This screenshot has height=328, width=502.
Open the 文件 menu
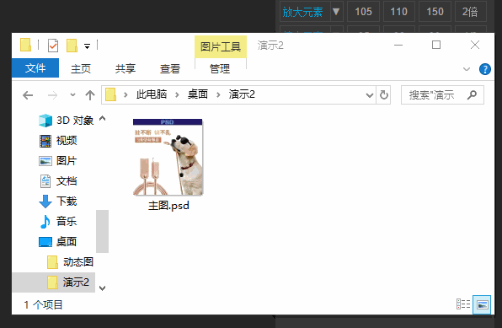pyautogui.click(x=35, y=68)
